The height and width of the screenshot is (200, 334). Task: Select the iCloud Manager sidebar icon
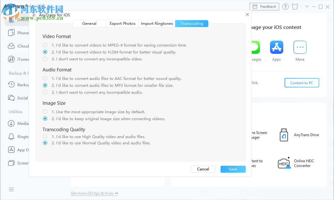[x=11, y=46]
